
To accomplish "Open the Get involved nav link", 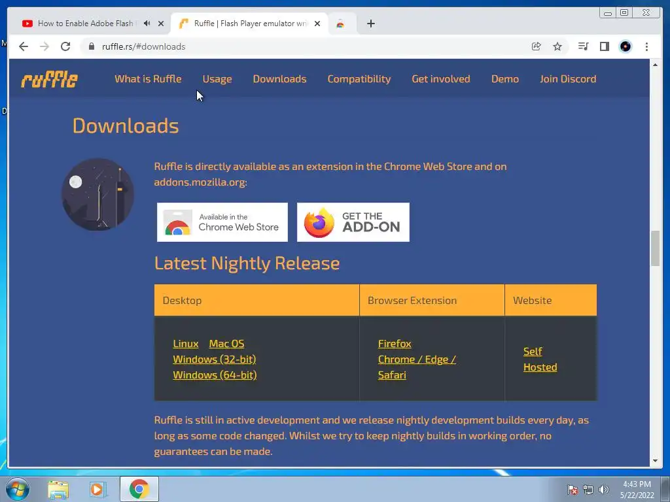I will tap(441, 79).
